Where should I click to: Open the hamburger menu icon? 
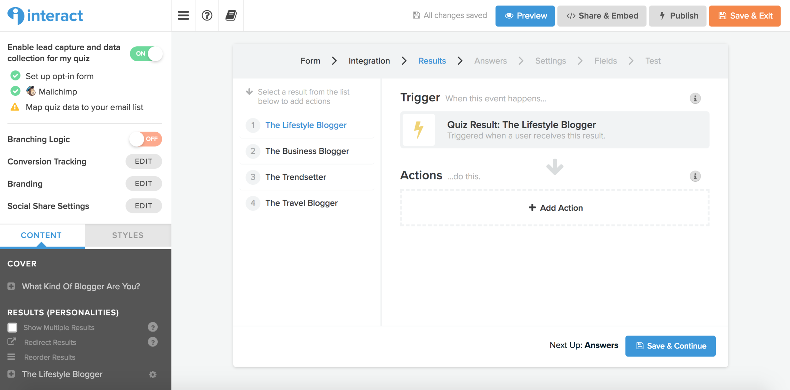click(183, 15)
